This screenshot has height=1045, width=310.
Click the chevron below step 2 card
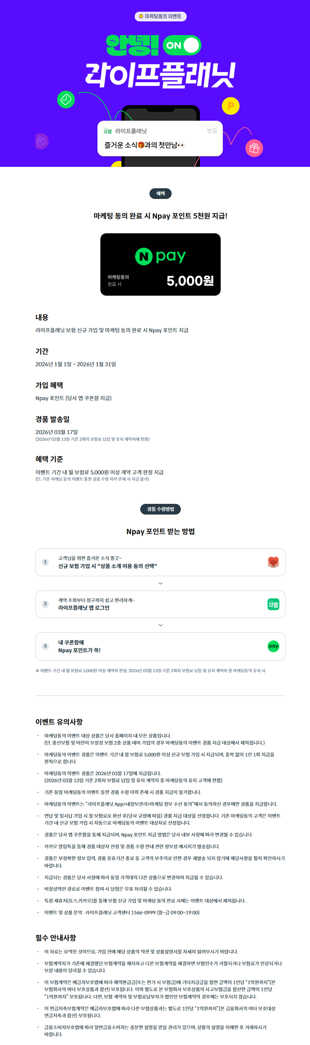160,625
